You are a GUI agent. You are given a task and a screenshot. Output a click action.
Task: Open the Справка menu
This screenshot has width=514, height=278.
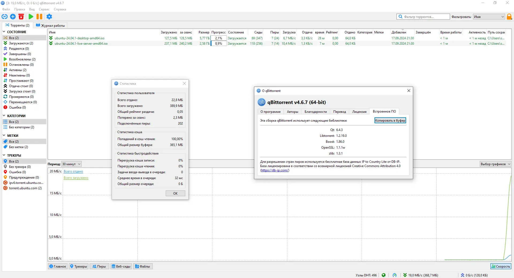click(x=60, y=9)
